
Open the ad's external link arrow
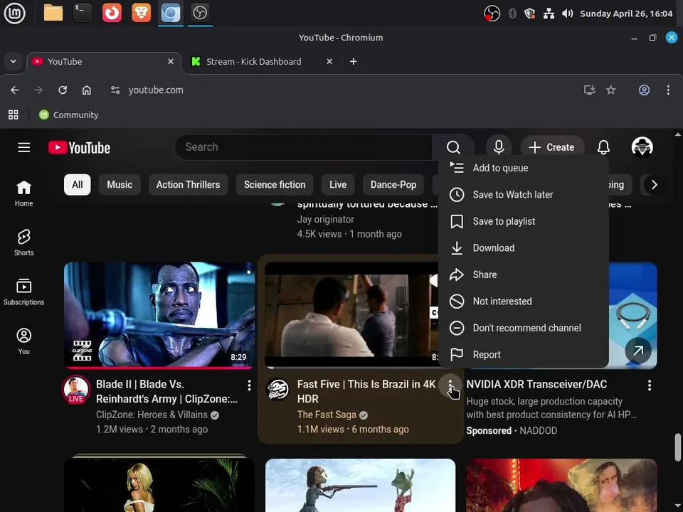tap(638, 351)
